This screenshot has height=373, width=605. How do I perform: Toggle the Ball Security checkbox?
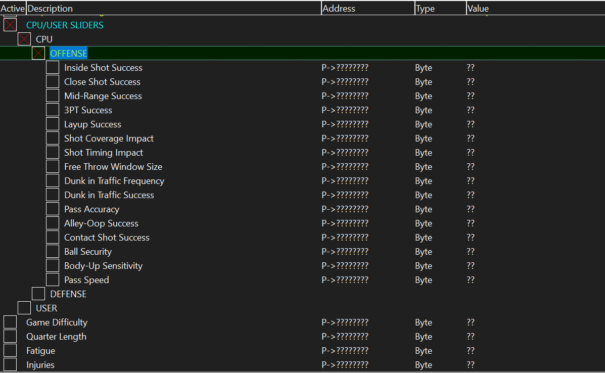(x=53, y=252)
